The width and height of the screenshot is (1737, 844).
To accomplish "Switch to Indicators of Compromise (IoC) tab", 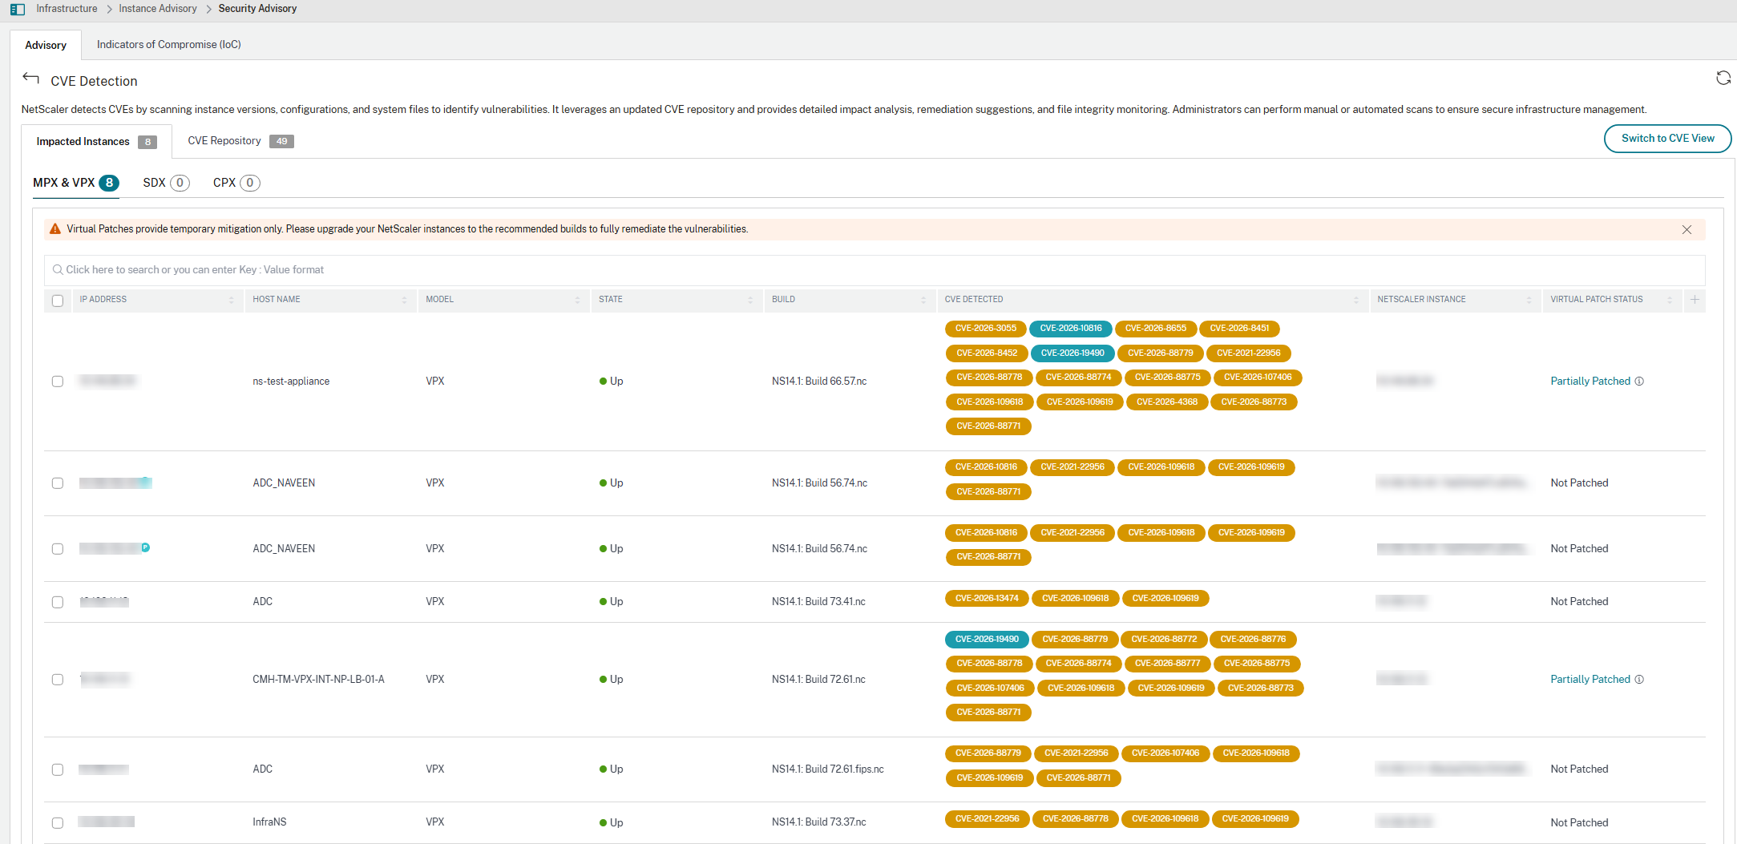I will click(x=169, y=45).
